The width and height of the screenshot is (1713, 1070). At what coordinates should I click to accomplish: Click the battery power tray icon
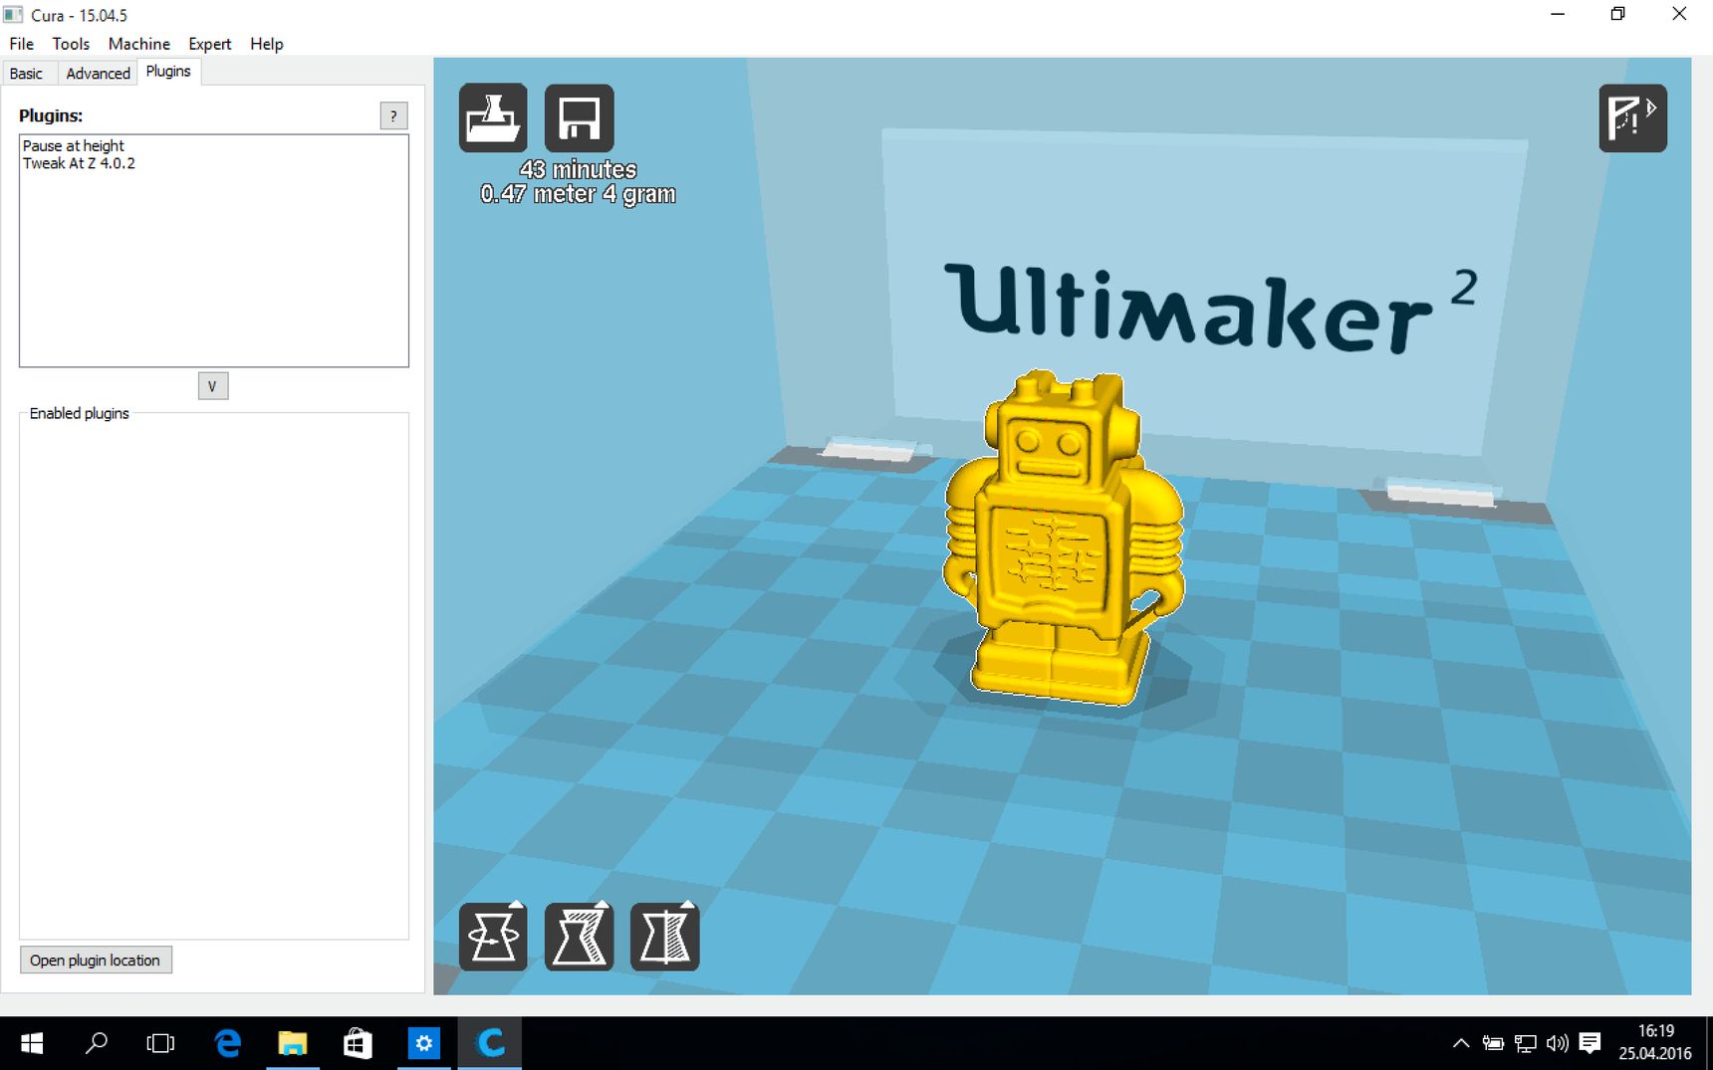1493,1043
